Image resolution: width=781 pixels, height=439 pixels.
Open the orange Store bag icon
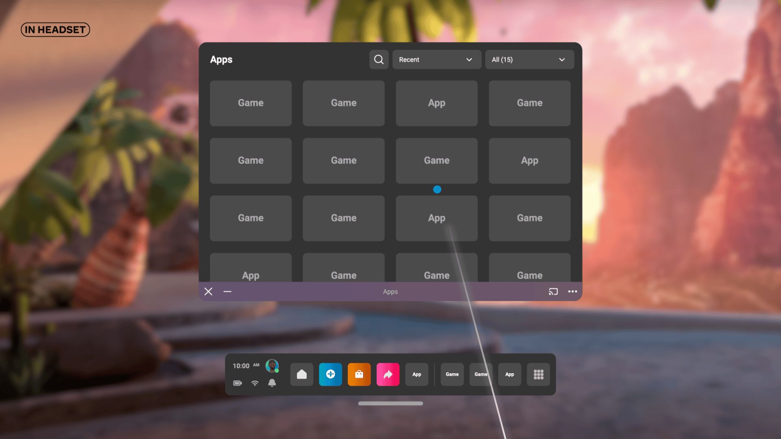(359, 374)
